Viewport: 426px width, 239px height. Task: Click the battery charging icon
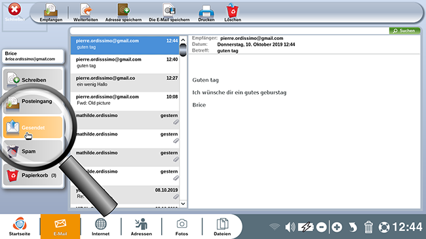point(305,227)
